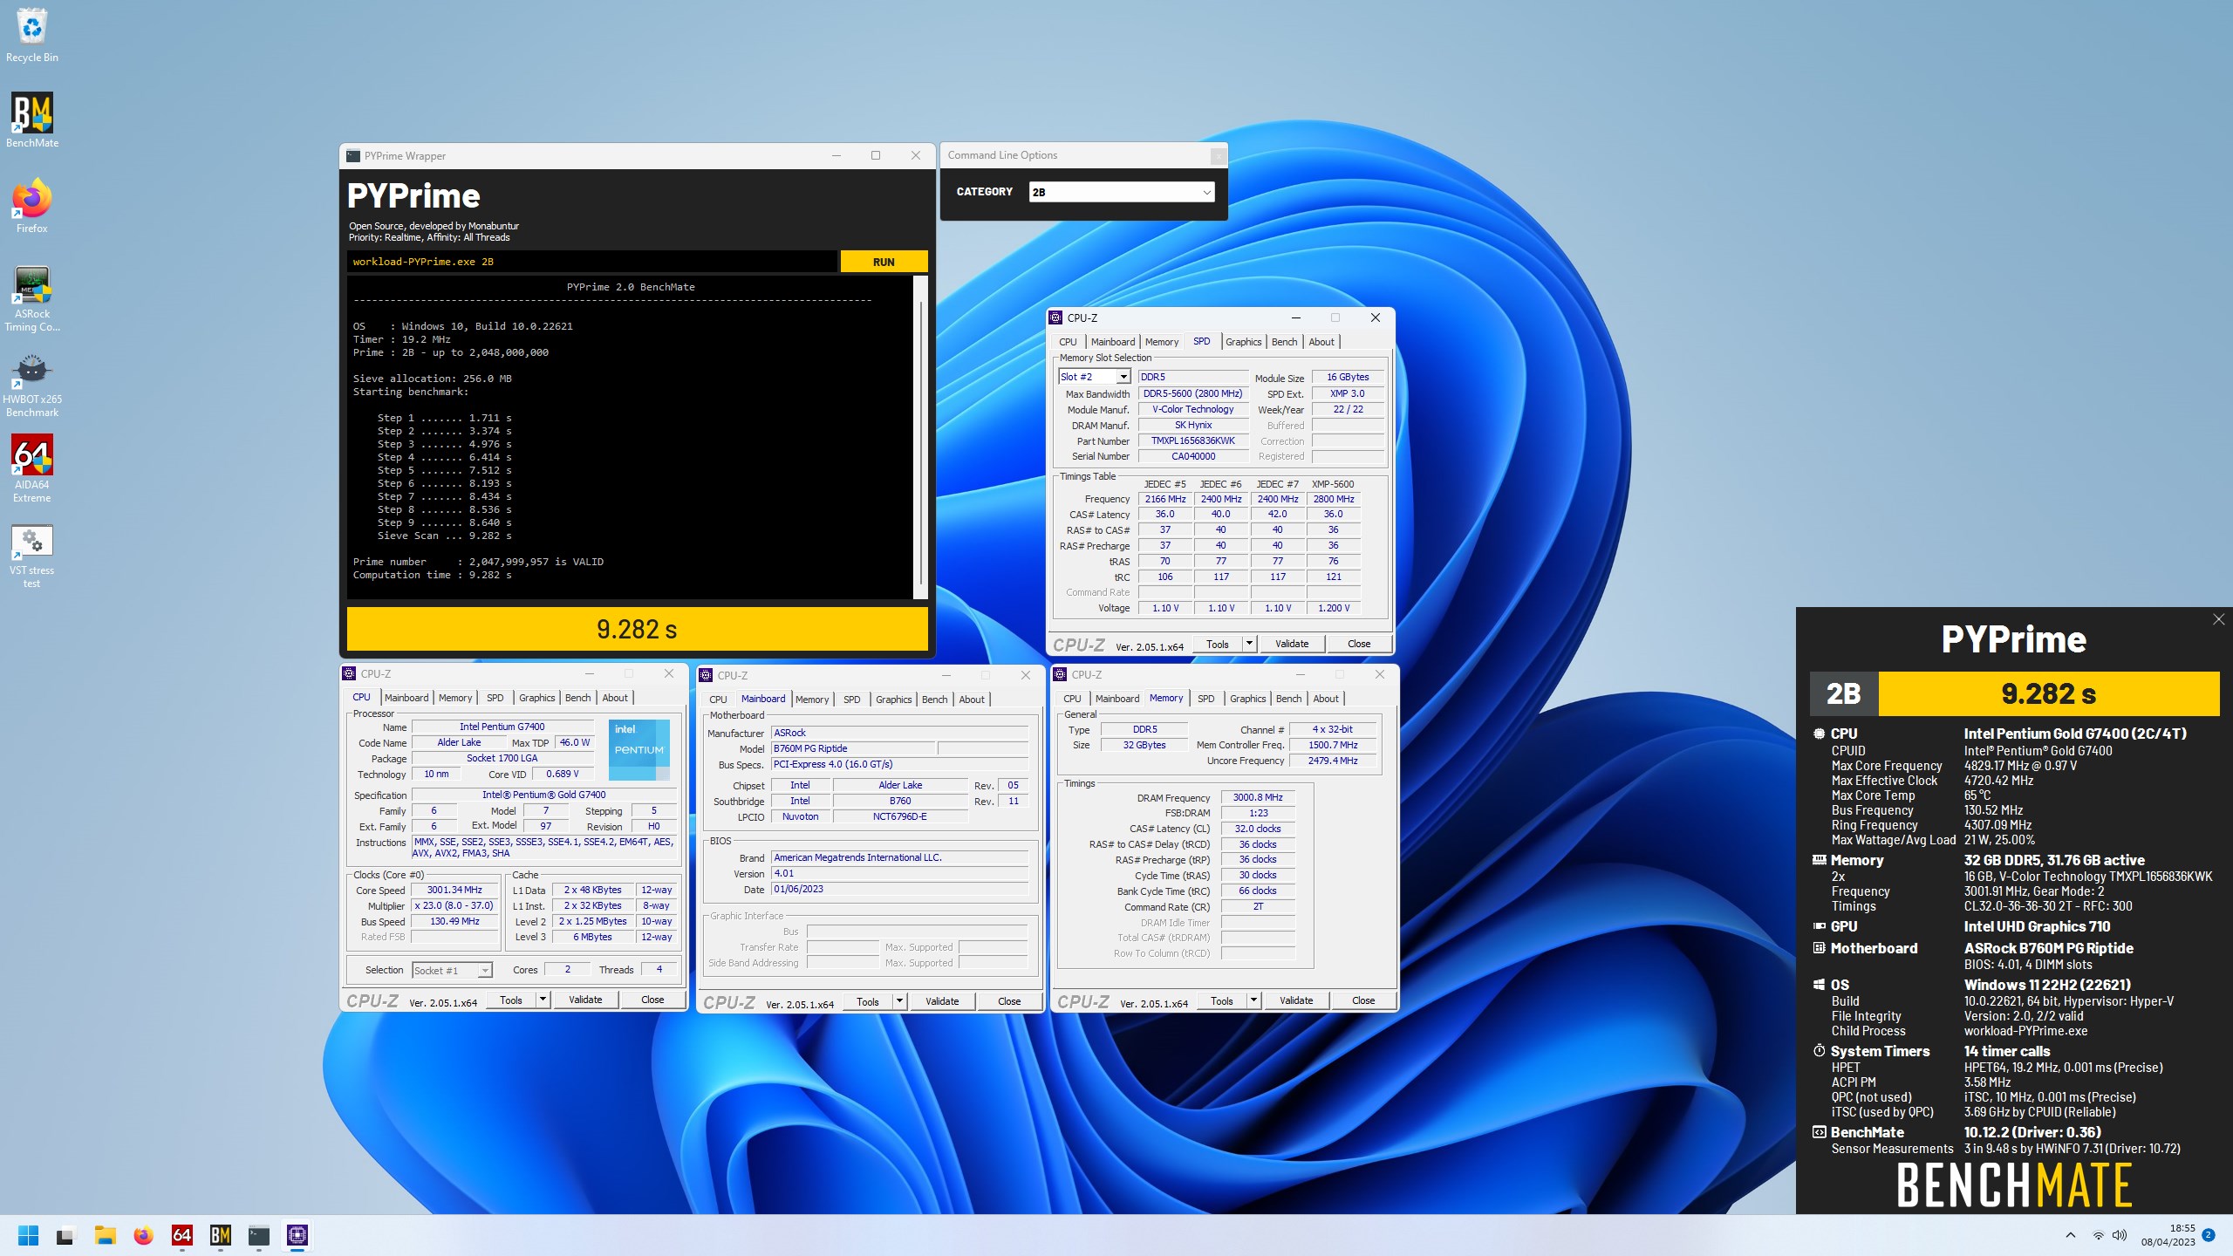2233x1256 pixels.
Task: Open Task View on the taskbar
Action: click(x=65, y=1235)
